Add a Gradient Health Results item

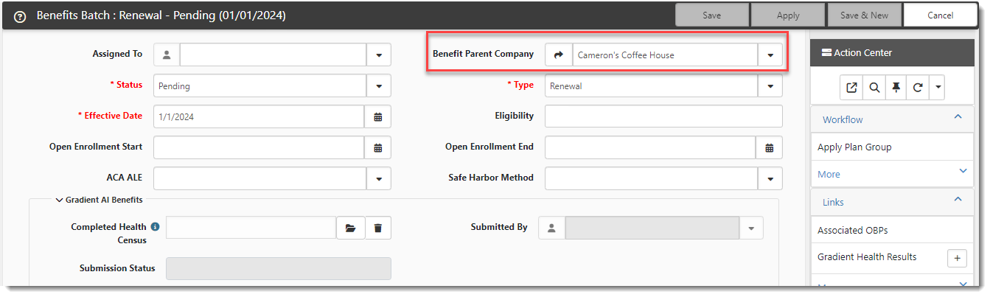(x=957, y=258)
